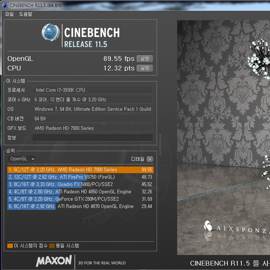
Task: Open the 파일 menu
Action: point(9,14)
